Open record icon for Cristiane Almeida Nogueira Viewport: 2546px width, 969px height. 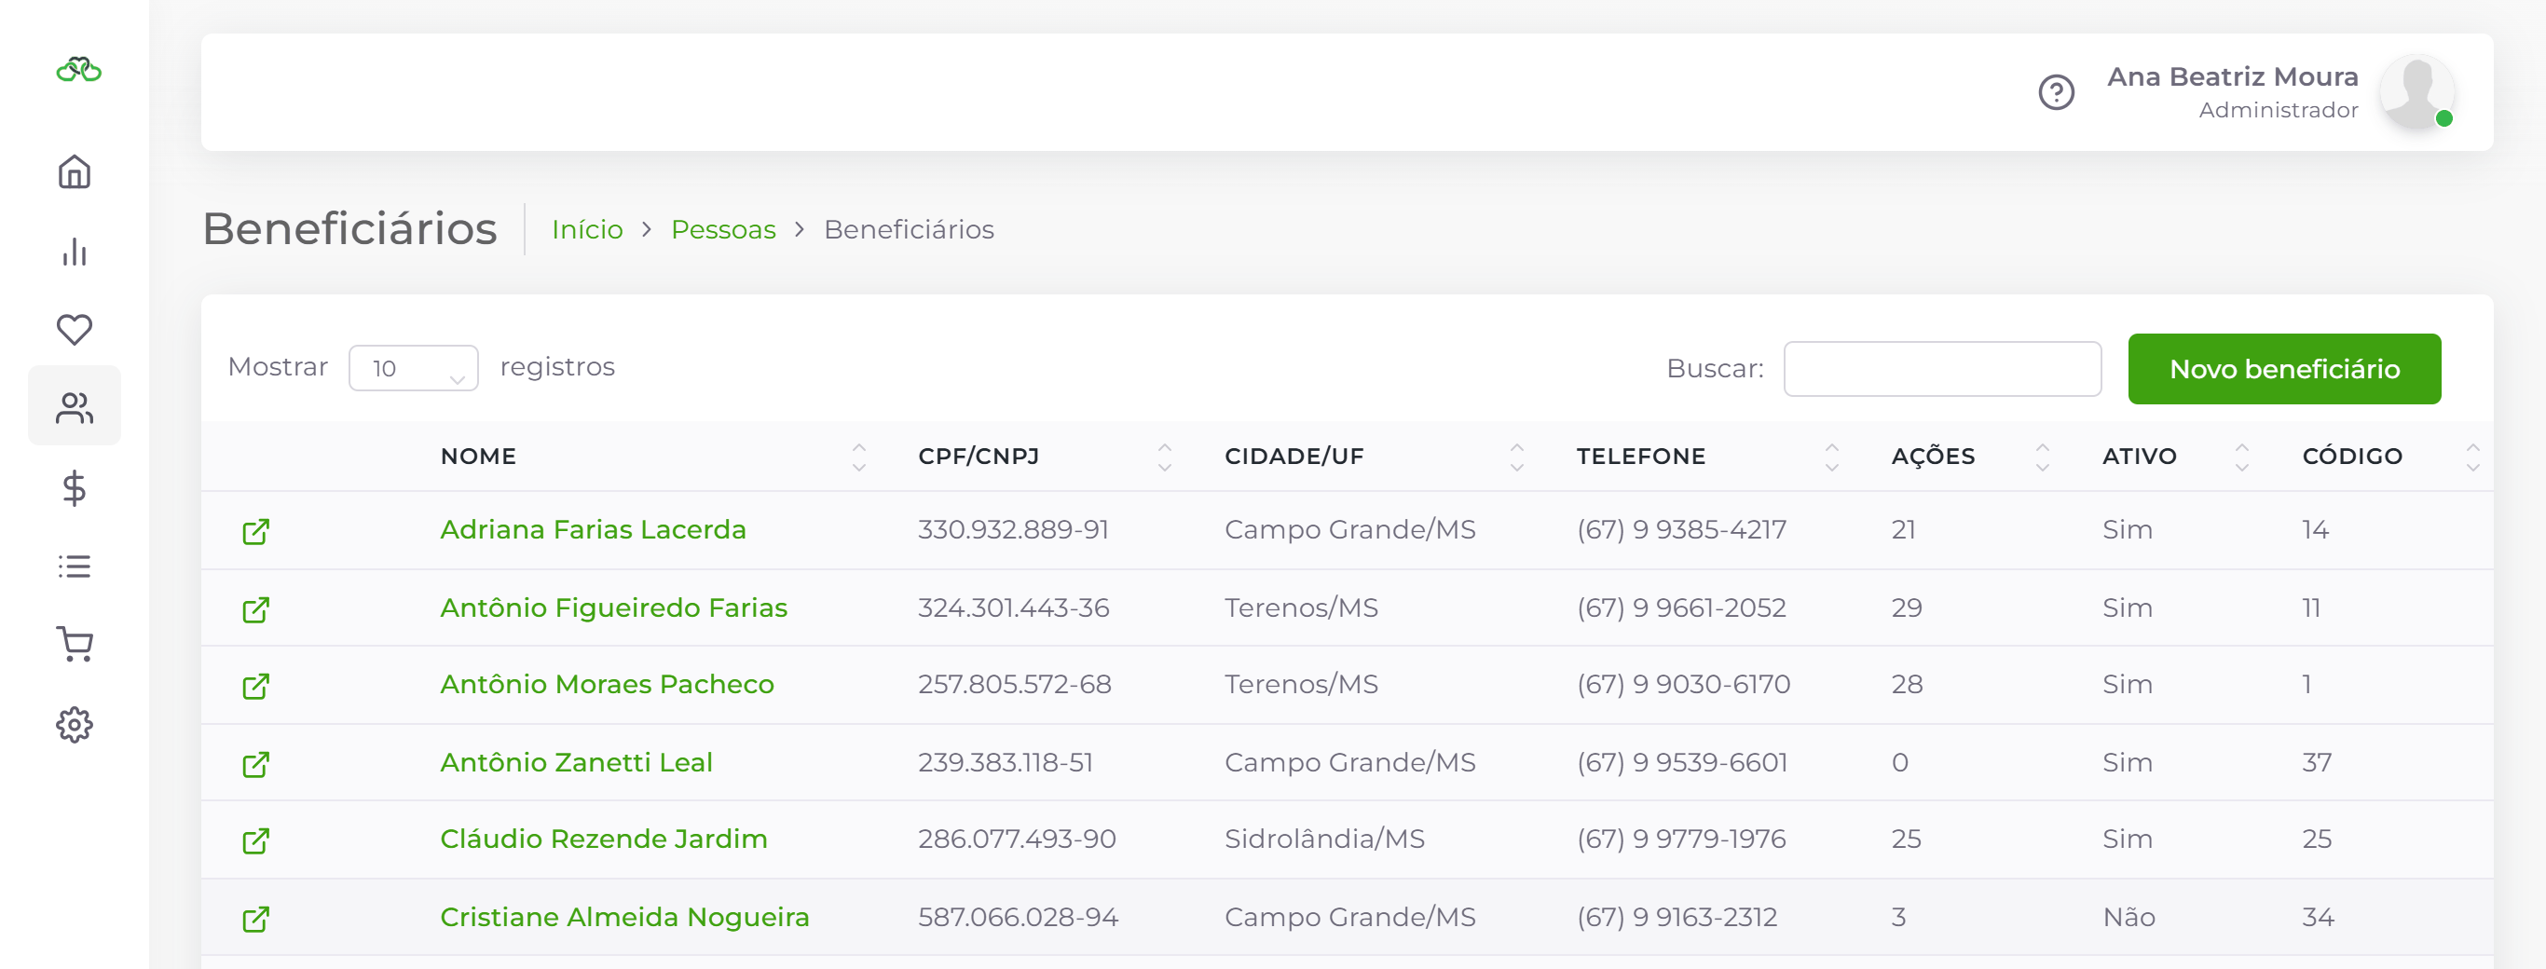click(x=256, y=919)
